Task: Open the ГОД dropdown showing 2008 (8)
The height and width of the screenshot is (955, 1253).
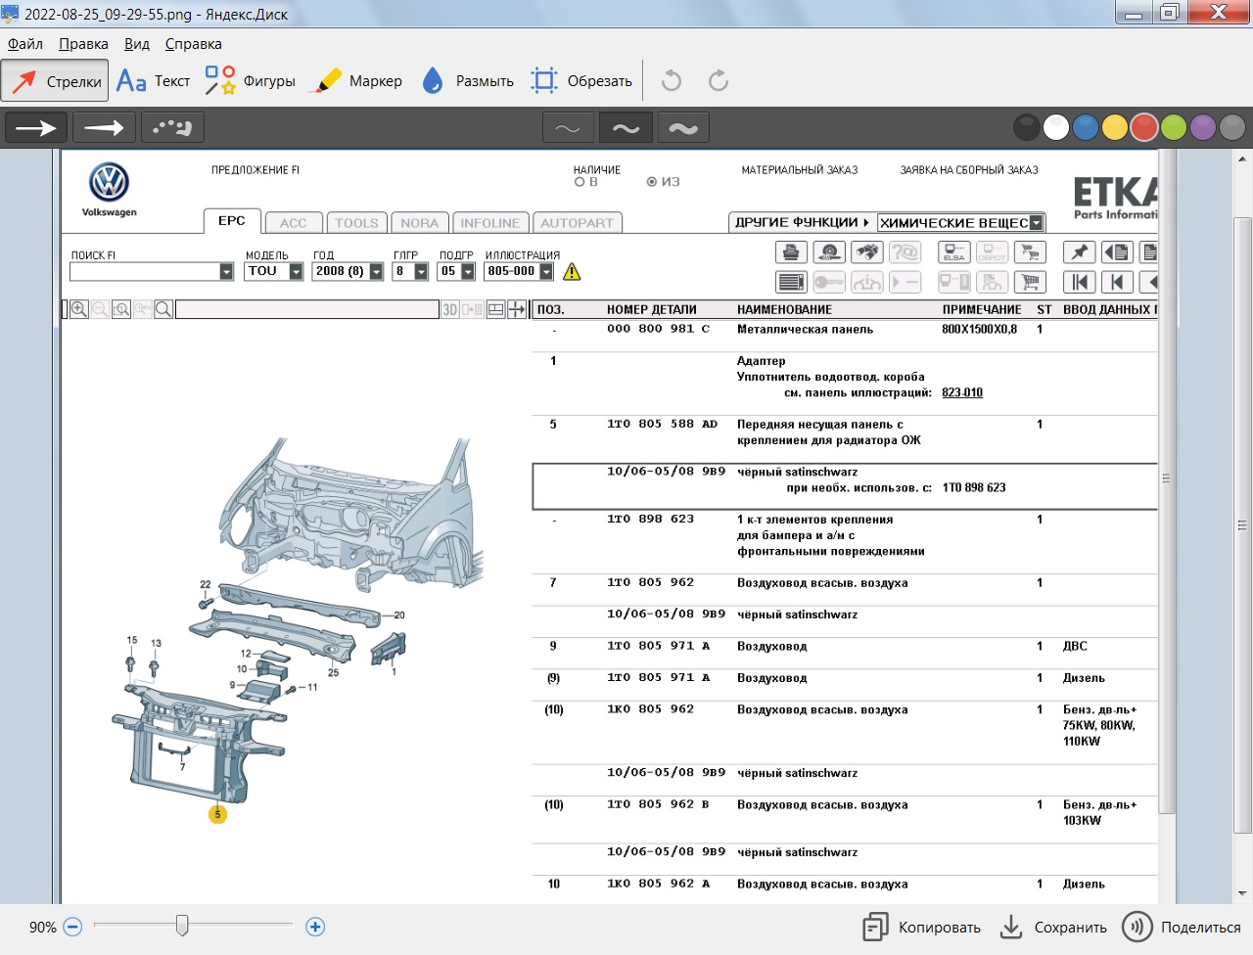Action: pos(376,271)
